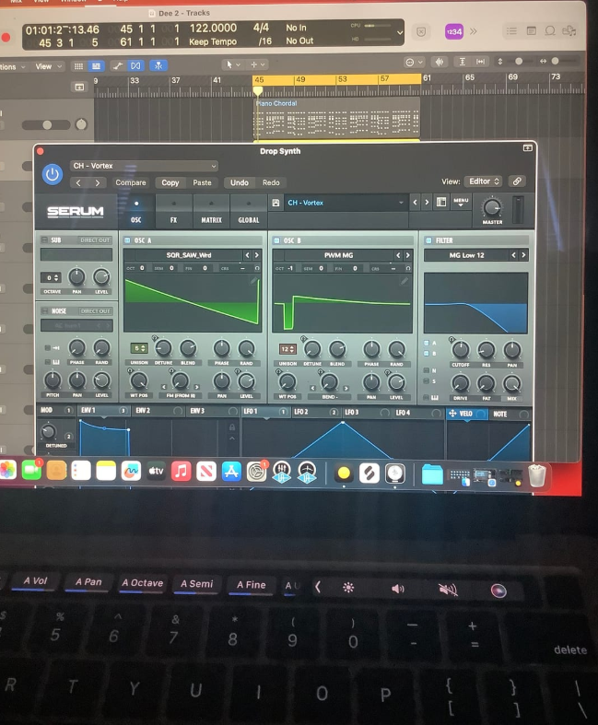Click the Replace mode button next to LCD
This screenshot has height=725, width=598.
[421, 32]
